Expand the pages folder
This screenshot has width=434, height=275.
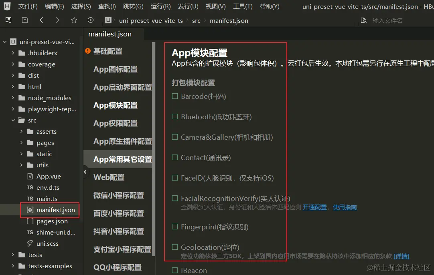point(21,143)
